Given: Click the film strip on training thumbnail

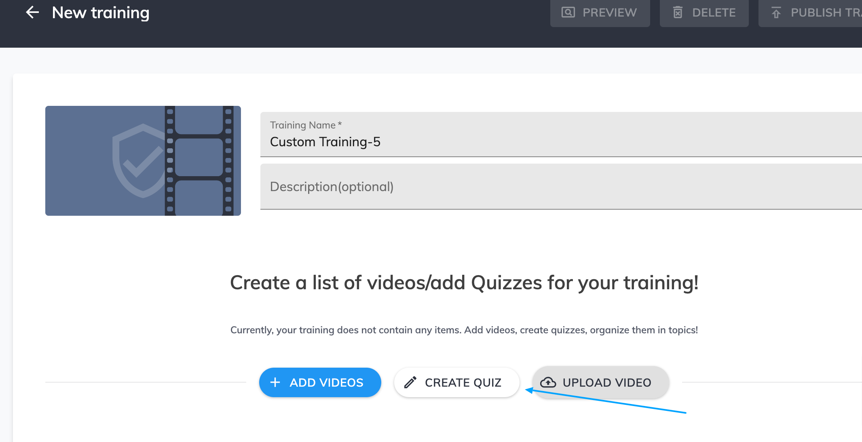Looking at the screenshot, I should 199,161.
